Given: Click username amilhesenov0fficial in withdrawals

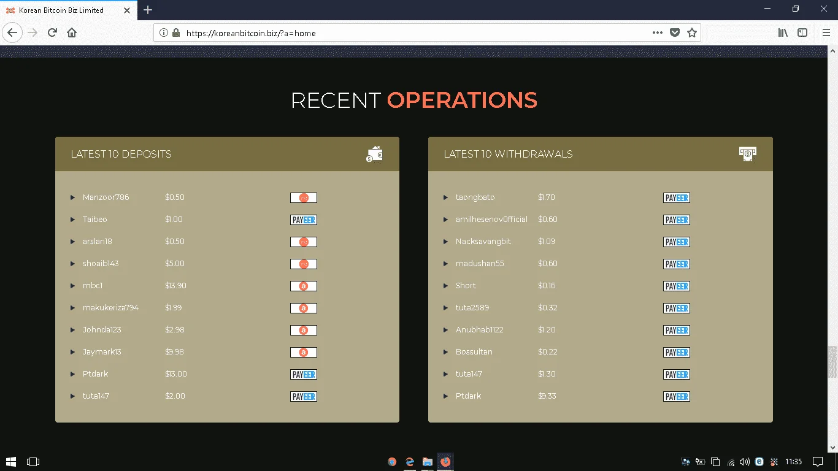Looking at the screenshot, I should 491,220.
